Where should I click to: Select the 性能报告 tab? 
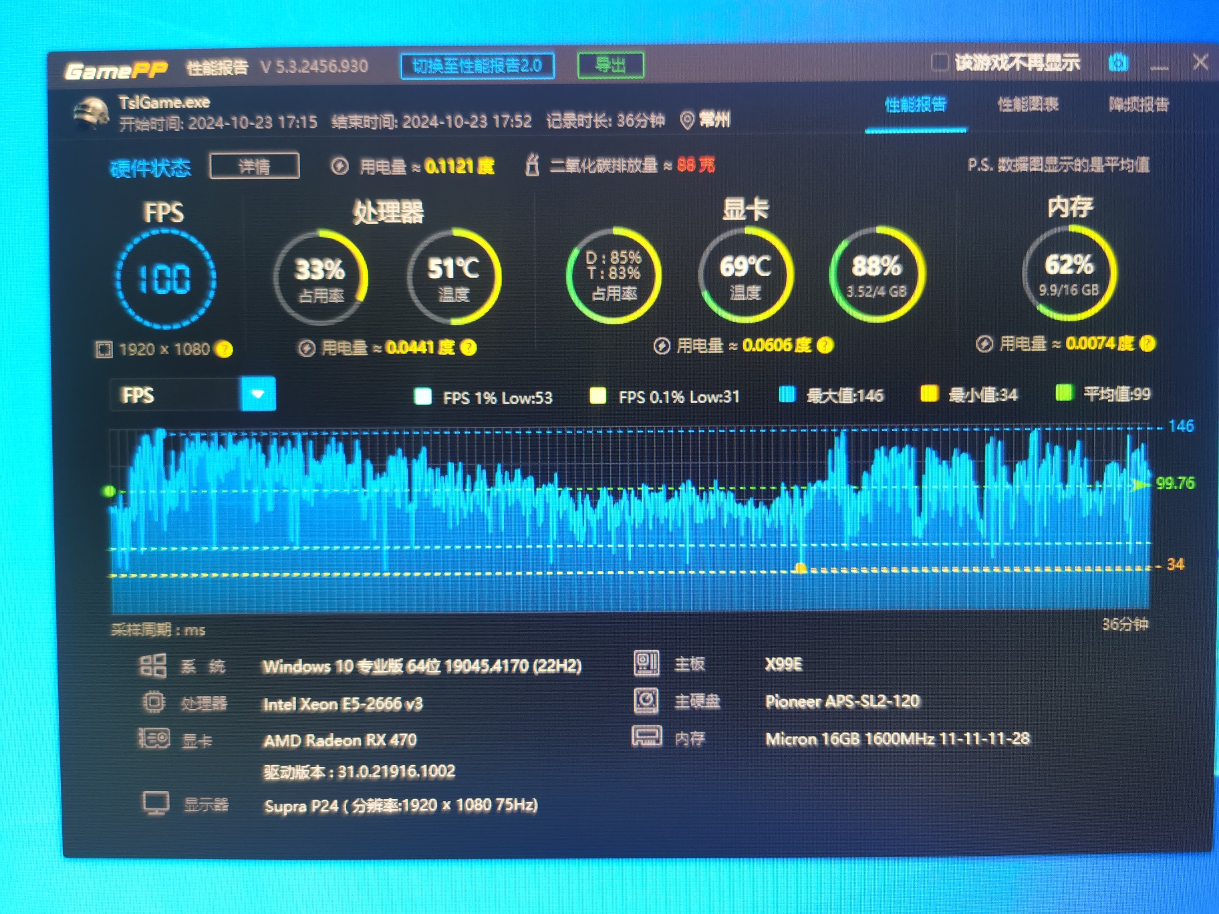(x=915, y=105)
